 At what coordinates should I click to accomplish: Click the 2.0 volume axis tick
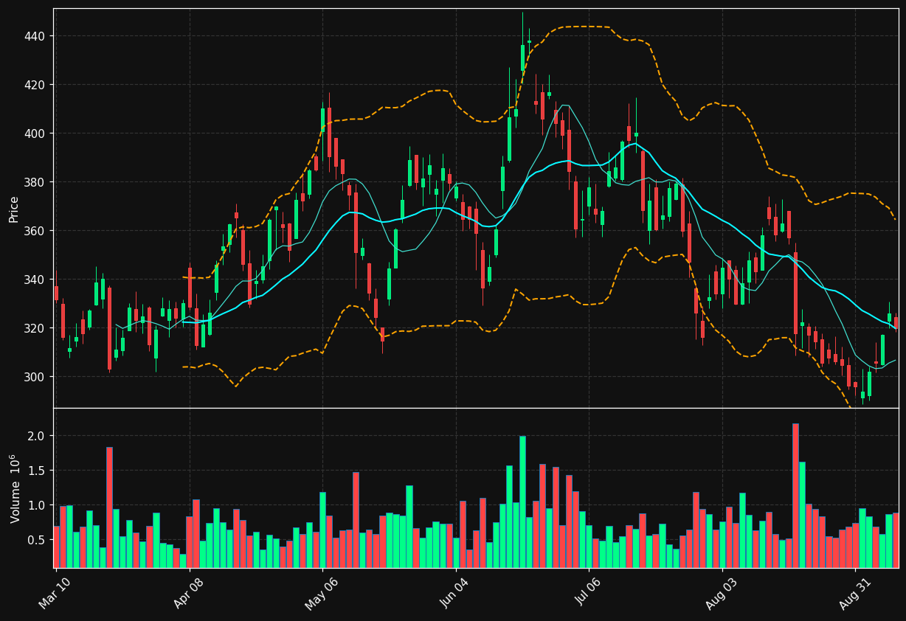pos(38,436)
